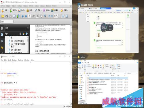Click the Open folder icon in Acrobat

[x=3, y=16]
